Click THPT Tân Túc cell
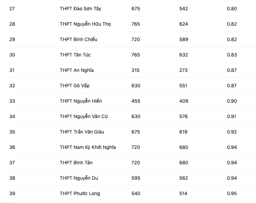The image size is (256, 203). click(x=75, y=55)
